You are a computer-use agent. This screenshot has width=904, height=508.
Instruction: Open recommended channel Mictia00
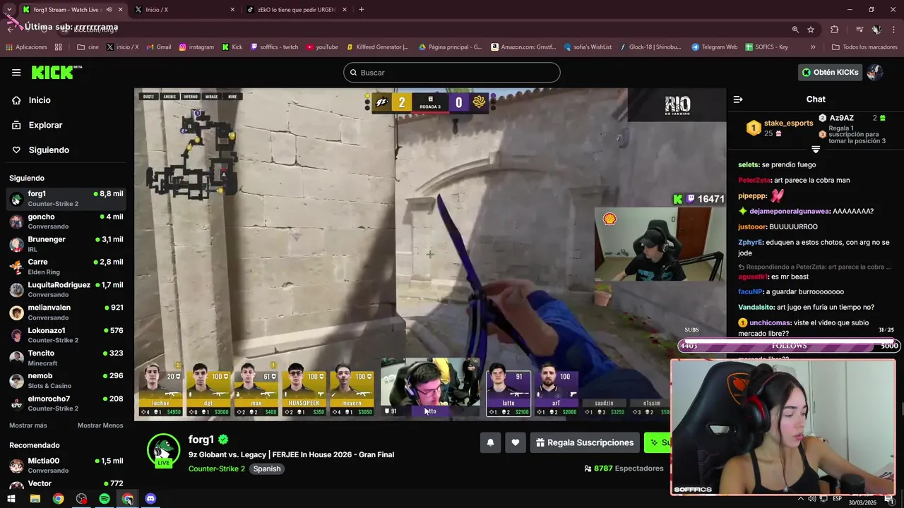coord(67,466)
